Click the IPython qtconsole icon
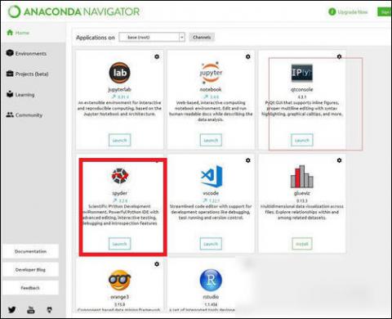This screenshot has height=319, width=392. 302,73
